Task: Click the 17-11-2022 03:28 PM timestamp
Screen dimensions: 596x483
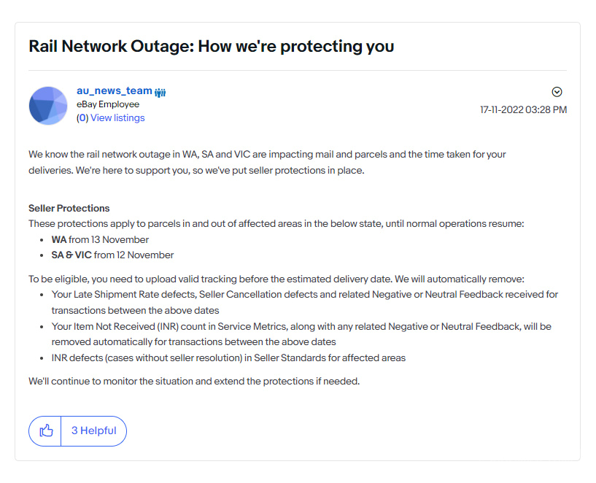Action: (523, 109)
